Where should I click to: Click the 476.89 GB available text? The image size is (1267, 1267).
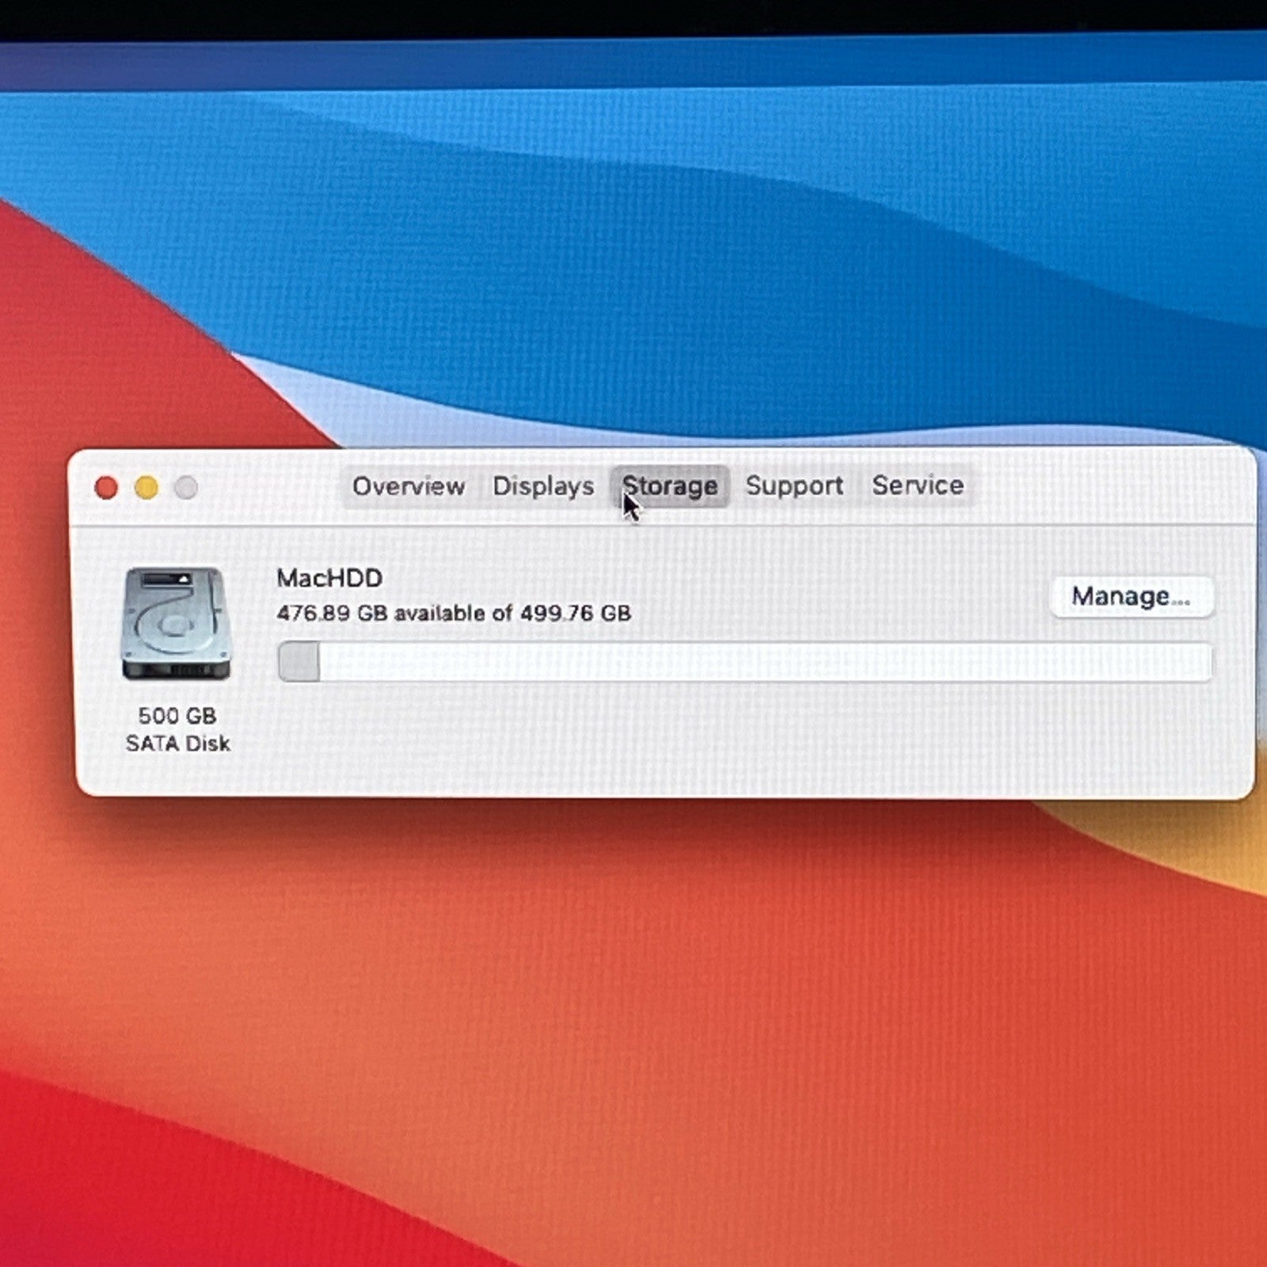394,613
